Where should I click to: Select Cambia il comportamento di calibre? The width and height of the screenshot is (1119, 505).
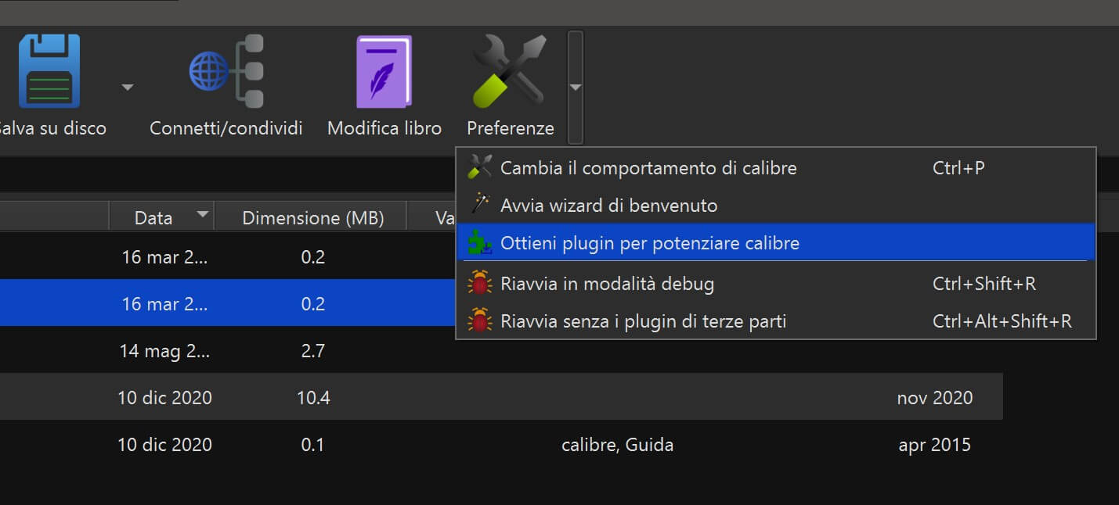pos(648,167)
